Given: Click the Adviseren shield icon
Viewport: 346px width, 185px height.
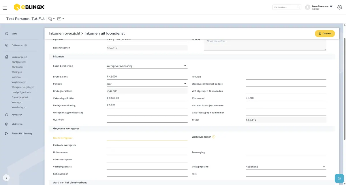Looking at the screenshot, I should coord(7,115).
